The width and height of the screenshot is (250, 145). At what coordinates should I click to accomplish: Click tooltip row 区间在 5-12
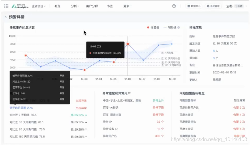[x=38, y=99]
